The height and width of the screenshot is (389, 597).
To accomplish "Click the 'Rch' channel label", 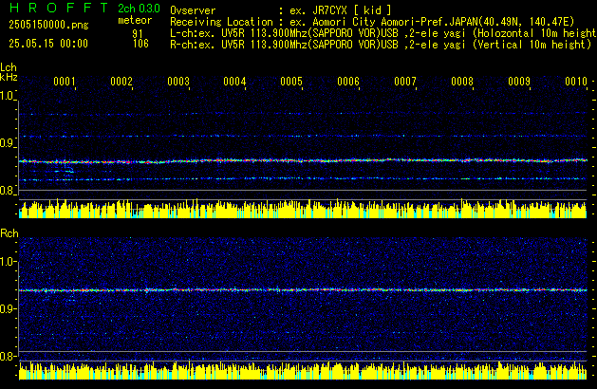I will (9, 233).
